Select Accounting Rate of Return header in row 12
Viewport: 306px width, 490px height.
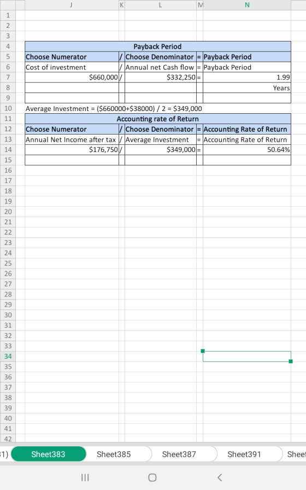(246, 129)
